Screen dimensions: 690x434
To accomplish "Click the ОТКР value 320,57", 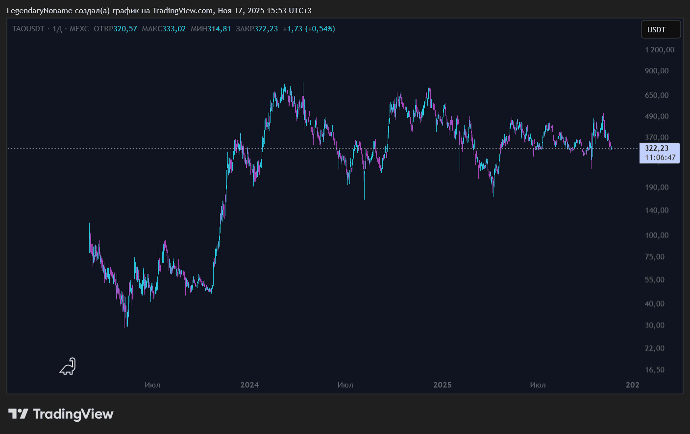I will [x=125, y=29].
